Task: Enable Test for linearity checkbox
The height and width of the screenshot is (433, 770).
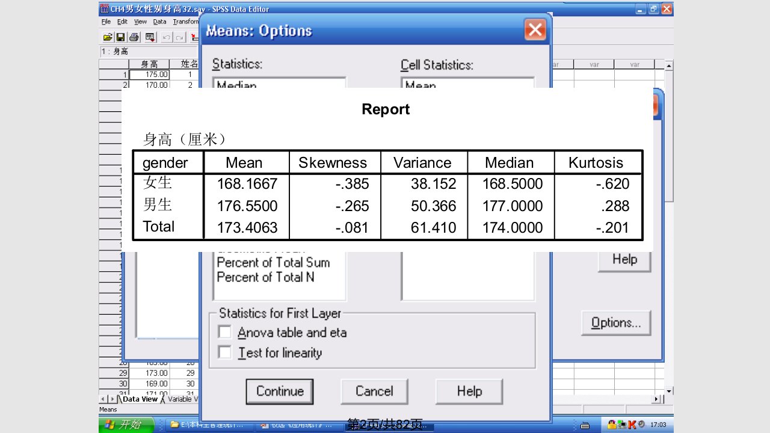Action: pos(224,352)
